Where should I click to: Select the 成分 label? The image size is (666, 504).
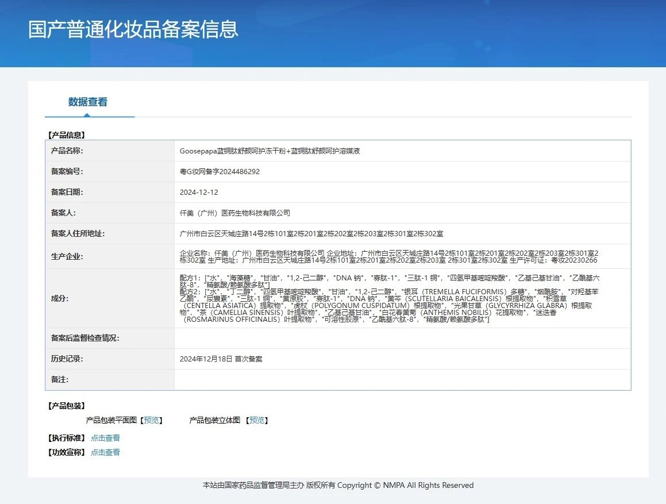(x=60, y=298)
